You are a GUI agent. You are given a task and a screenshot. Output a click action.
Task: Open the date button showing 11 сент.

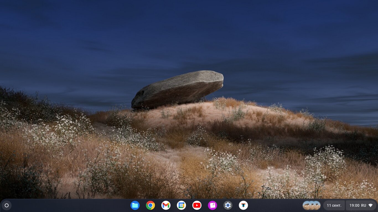coord(334,205)
